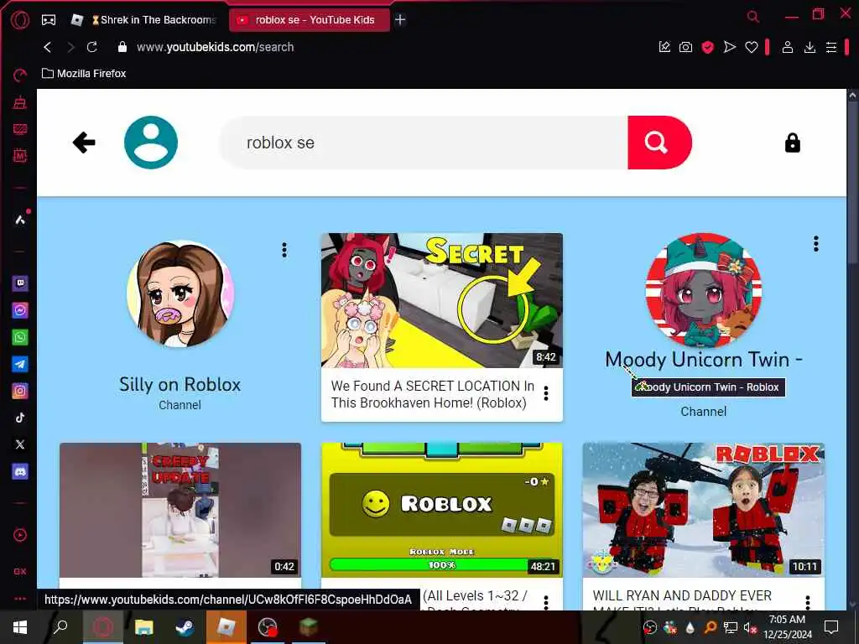Open We Found A SECRET LOCATION title

(432, 394)
